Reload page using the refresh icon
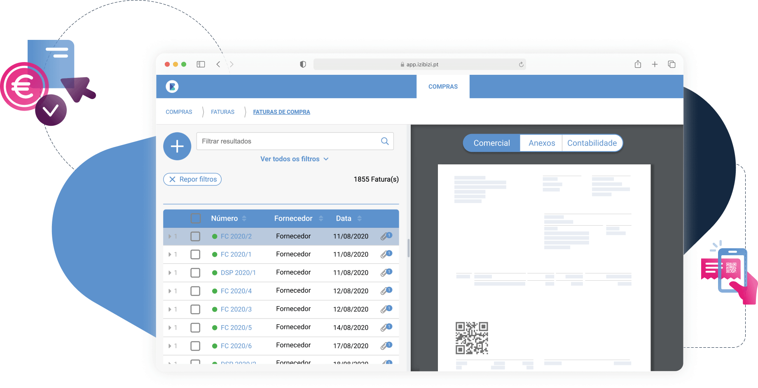This screenshot has width=758, height=388. [521, 65]
